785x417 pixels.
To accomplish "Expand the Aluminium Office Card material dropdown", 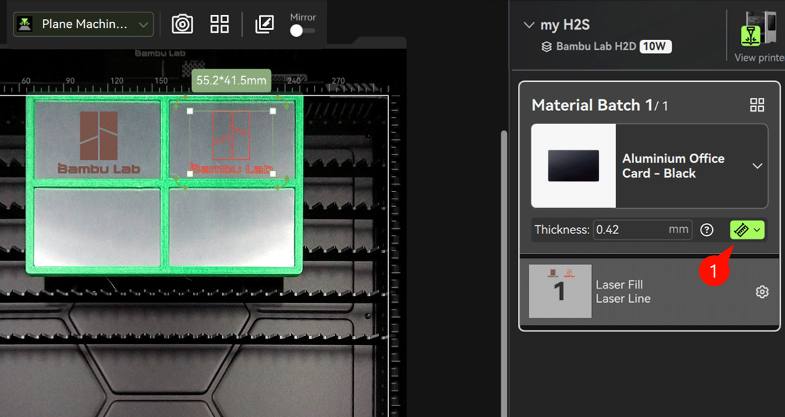I will coord(757,166).
